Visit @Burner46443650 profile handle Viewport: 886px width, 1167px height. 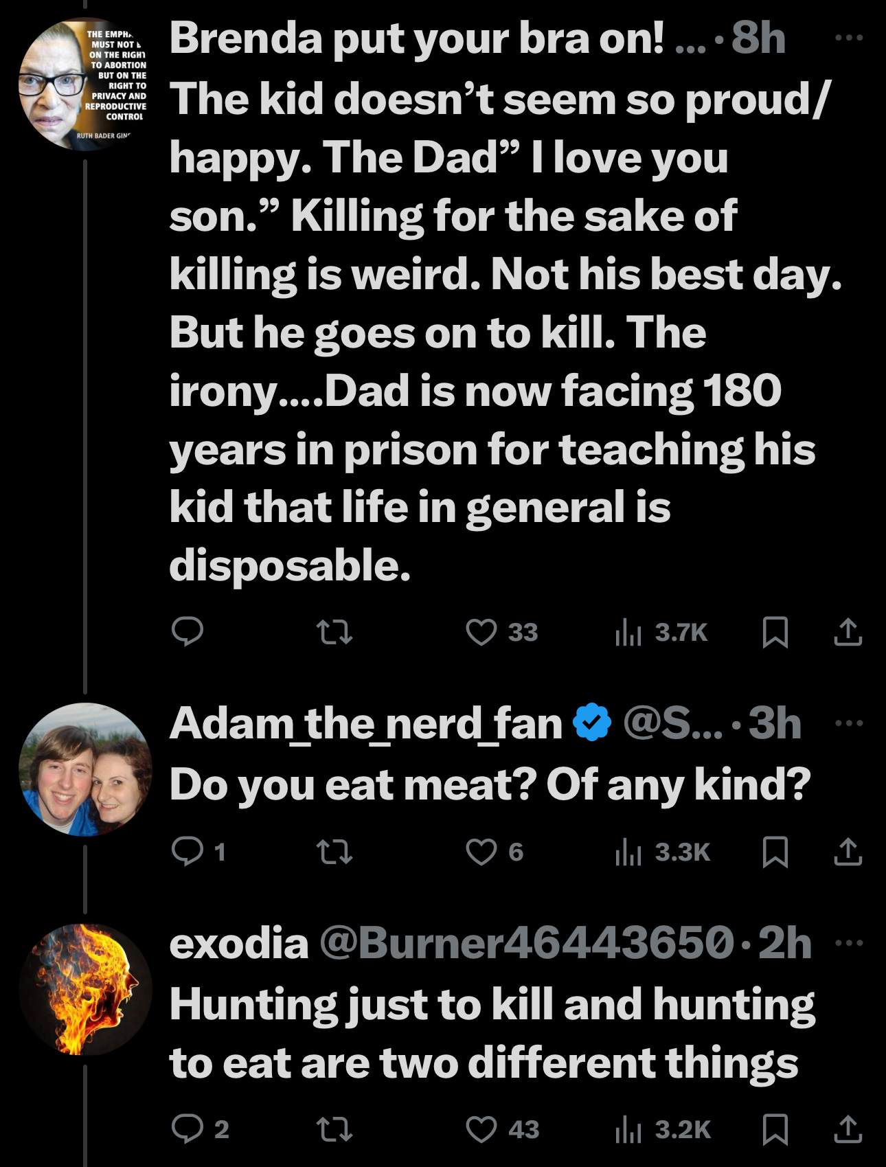527,942
